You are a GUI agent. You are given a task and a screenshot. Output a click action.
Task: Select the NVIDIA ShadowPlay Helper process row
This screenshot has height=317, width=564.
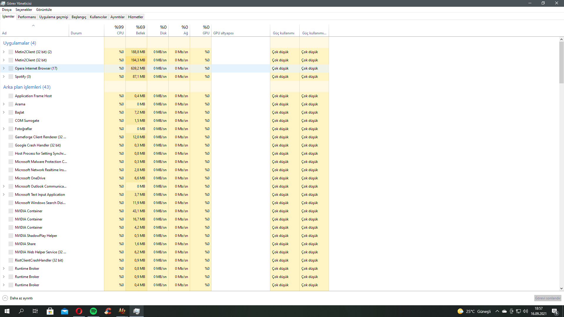[36, 236]
